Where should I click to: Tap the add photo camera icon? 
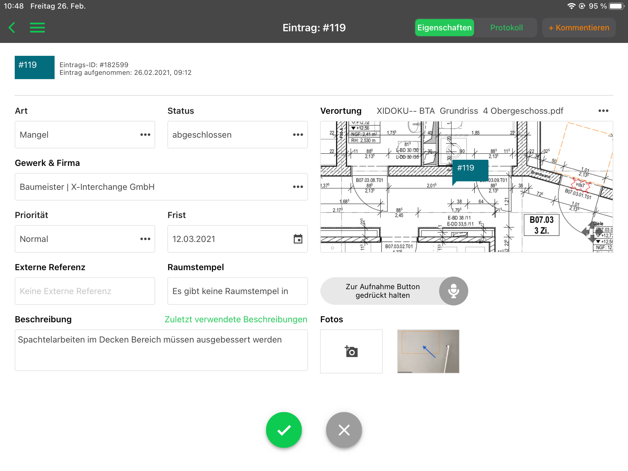pos(351,351)
